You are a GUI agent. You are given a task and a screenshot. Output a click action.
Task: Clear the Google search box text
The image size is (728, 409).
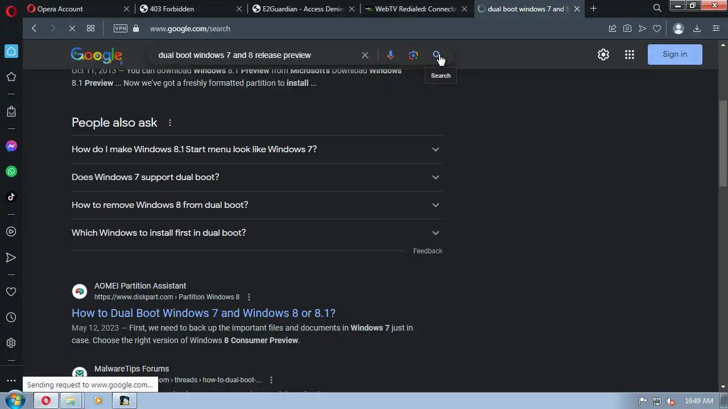click(365, 55)
